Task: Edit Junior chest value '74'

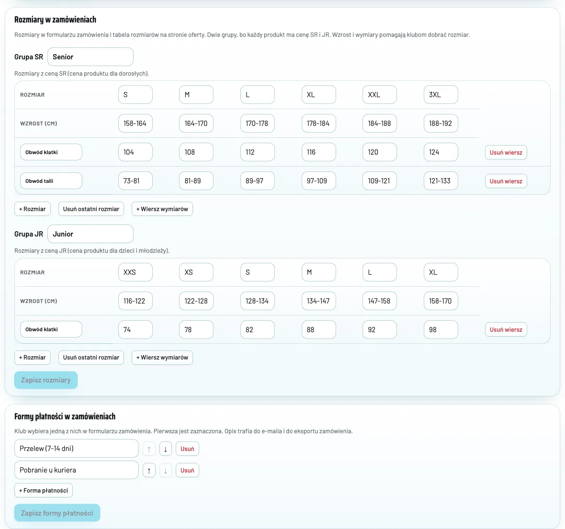Action: click(135, 330)
